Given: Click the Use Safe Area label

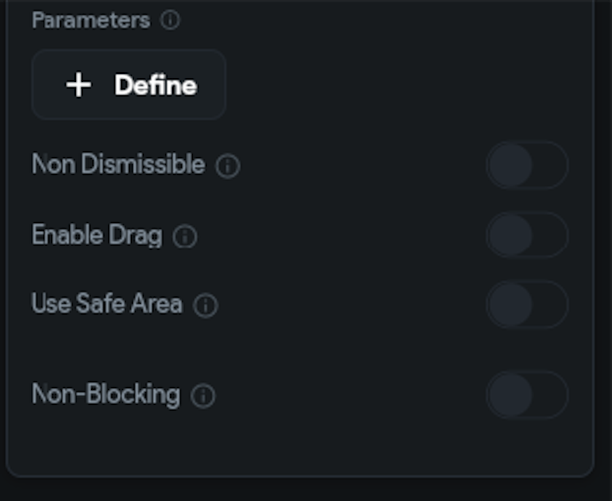Looking at the screenshot, I should tap(106, 304).
